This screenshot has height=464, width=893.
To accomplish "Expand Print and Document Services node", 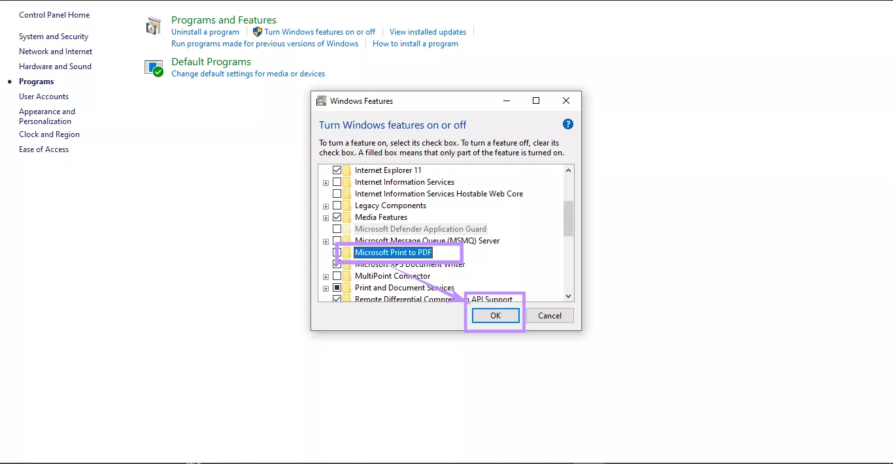I will [x=326, y=288].
